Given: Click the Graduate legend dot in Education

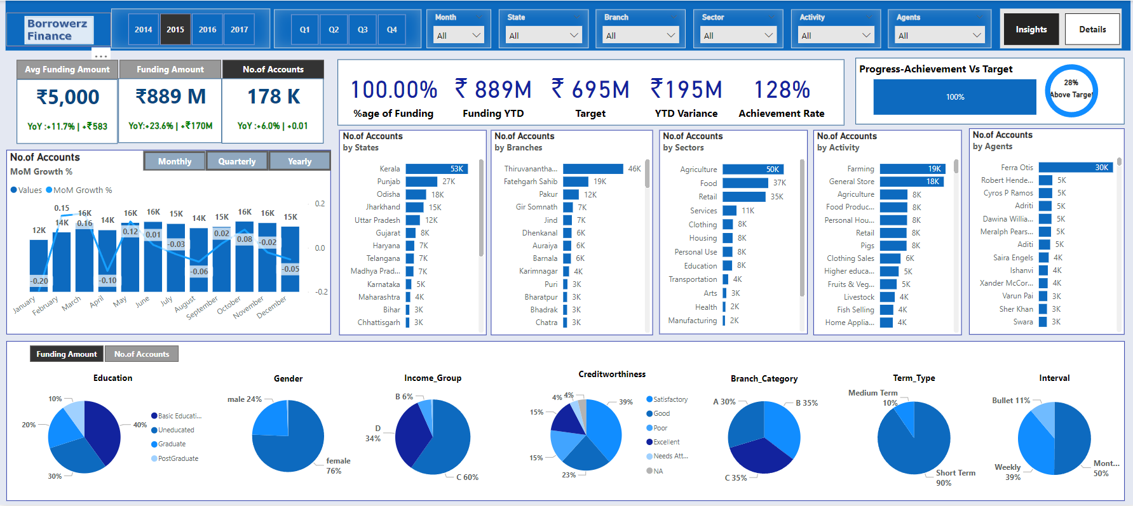Looking at the screenshot, I should tap(154, 444).
